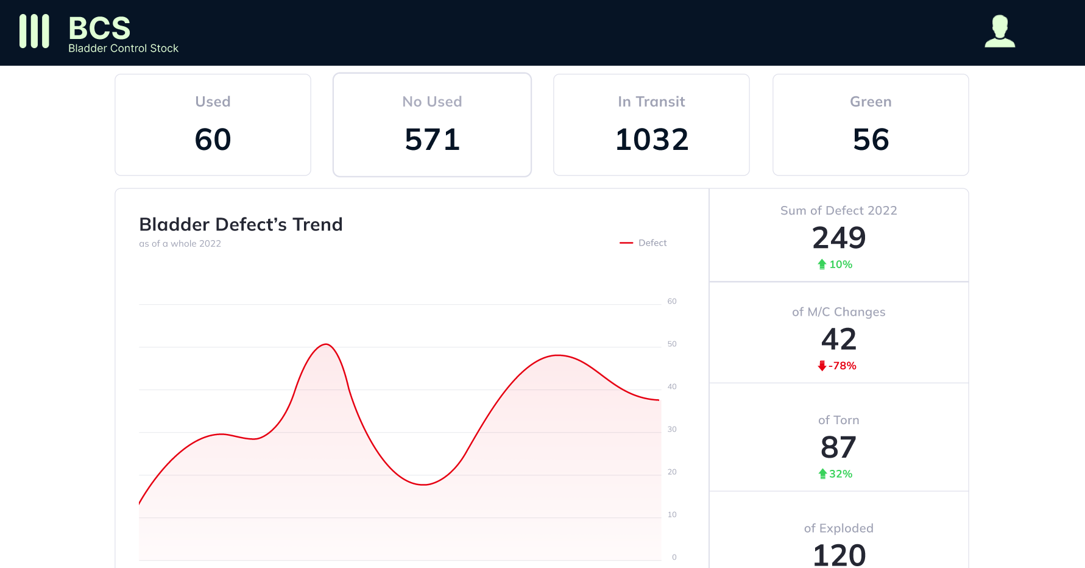Click the defect total 249
Image resolution: width=1085 pixels, height=568 pixels.
839,238
